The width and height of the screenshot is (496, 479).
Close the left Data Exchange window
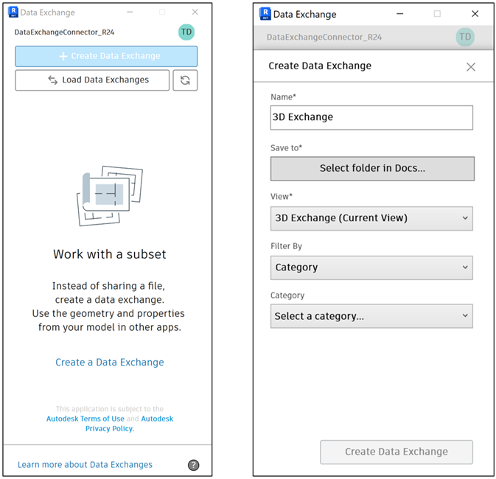point(195,12)
